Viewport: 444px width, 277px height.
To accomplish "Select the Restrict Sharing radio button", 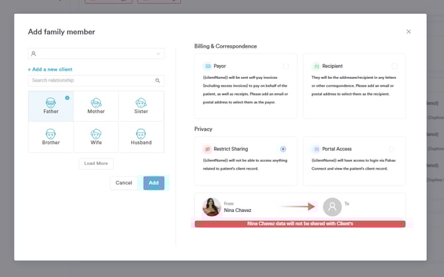I will [284, 149].
